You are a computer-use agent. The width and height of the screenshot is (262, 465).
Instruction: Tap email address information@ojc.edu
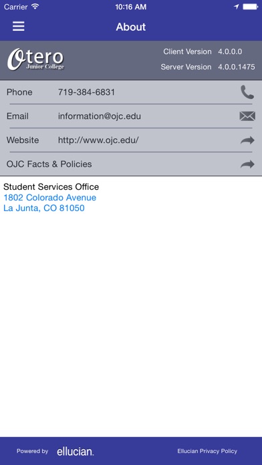coord(100,116)
